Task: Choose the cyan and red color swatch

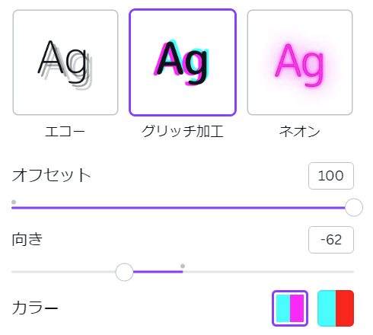Action: [336, 308]
